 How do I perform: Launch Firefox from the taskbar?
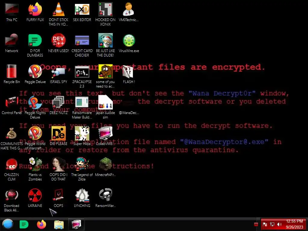coord(42,224)
